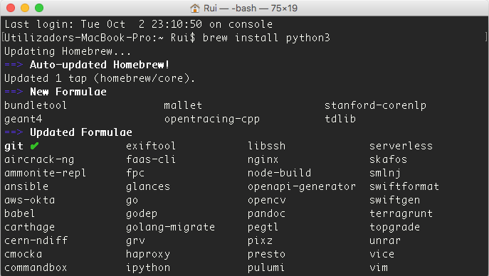Click the 'terragrunt' formula name
The image size is (489, 276).
click(401, 213)
